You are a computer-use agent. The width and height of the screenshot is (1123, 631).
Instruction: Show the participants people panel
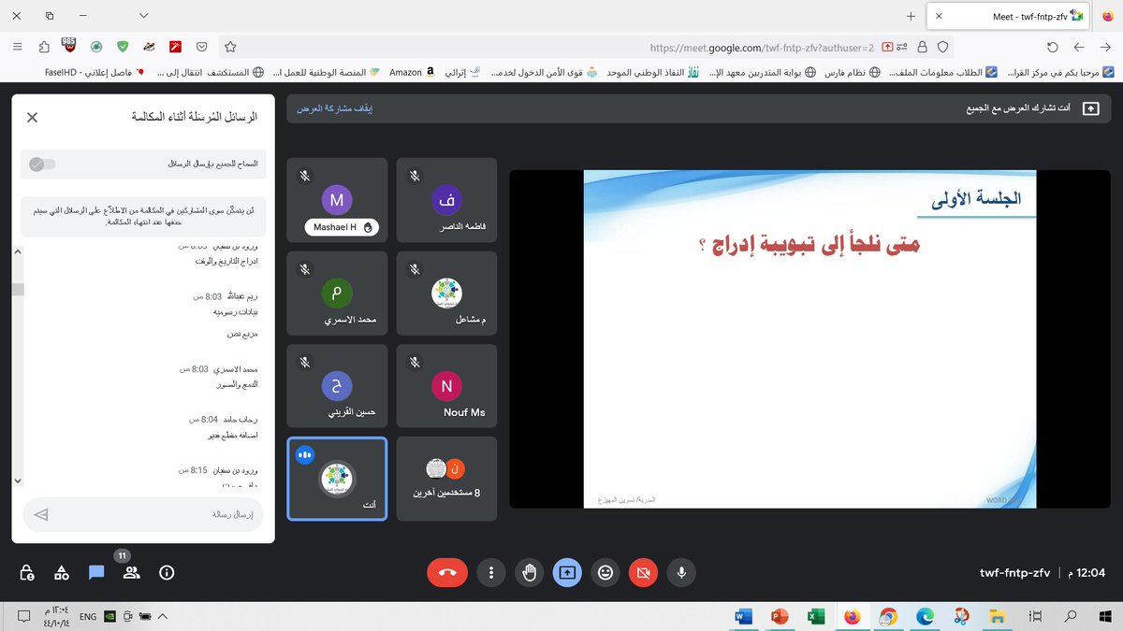click(131, 572)
